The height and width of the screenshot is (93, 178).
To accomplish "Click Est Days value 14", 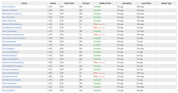I will [x=80, y=24].
